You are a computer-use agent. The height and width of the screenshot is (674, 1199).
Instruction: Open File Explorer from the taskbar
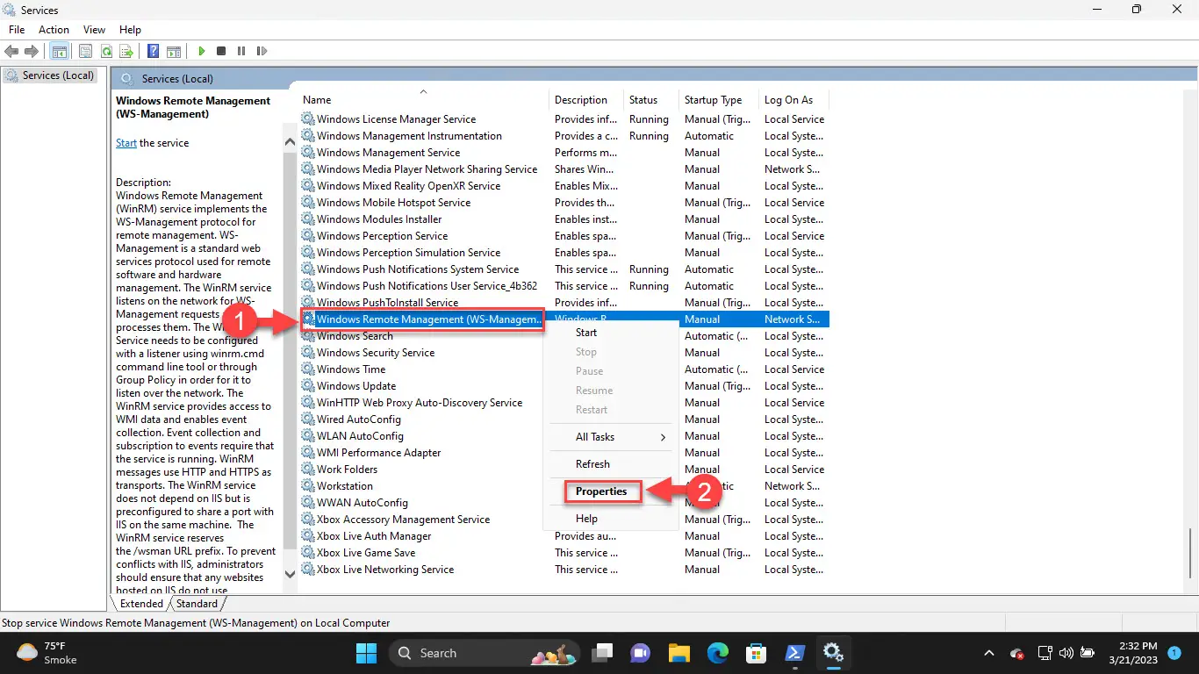coord(678,653)
